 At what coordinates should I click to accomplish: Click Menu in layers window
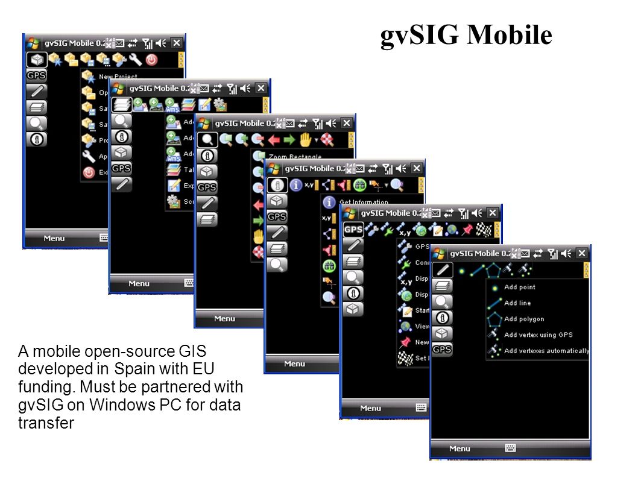tap(139, 283)
